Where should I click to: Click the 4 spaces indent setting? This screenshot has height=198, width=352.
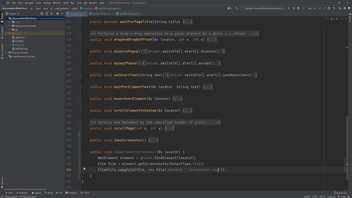(x=331, y=197)
